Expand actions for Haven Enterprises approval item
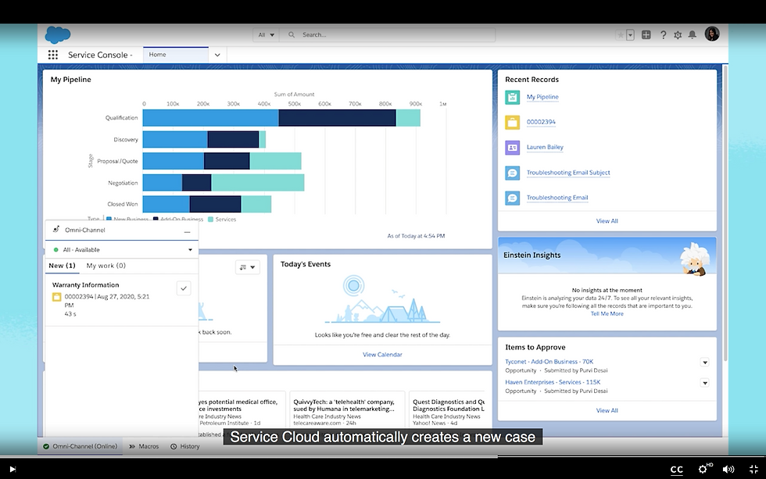Screen dimensions: 766x479 [704, 383]
